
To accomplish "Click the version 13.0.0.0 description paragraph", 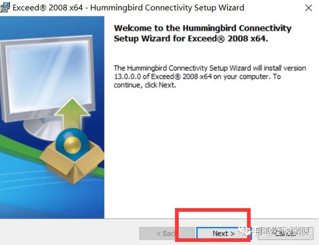I will tap(209, 77).
